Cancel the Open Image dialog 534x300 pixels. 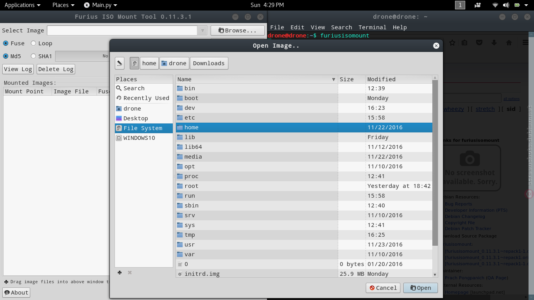point(383,288)
